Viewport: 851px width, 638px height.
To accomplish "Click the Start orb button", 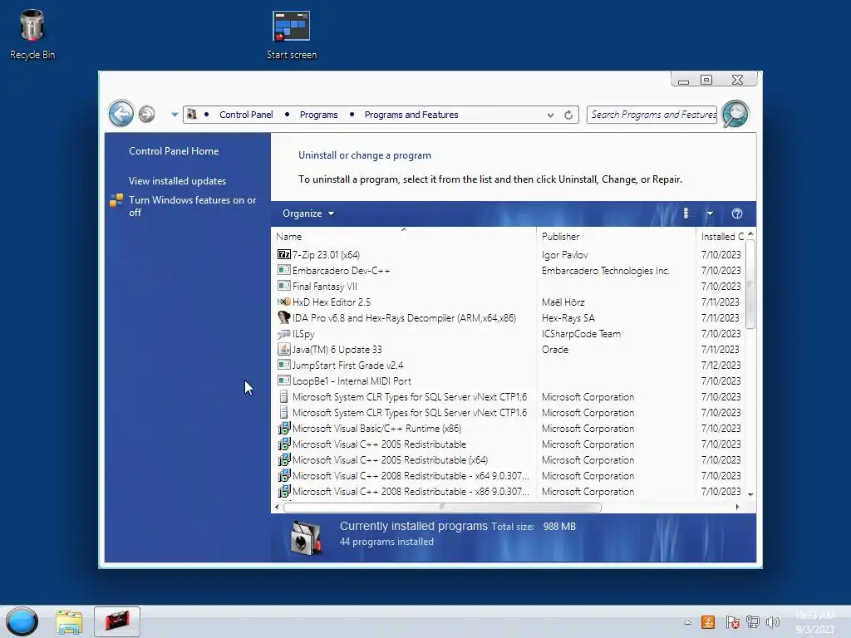I will click(22, 621).
